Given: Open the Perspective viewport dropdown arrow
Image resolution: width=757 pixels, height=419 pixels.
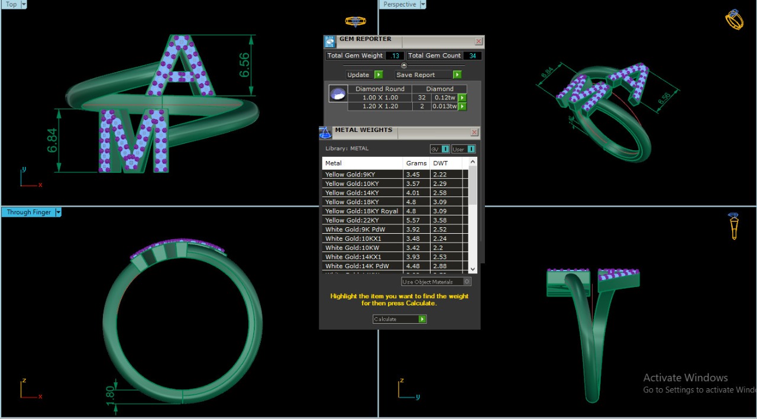Looking at the screenshot, I should click(423, 4).
